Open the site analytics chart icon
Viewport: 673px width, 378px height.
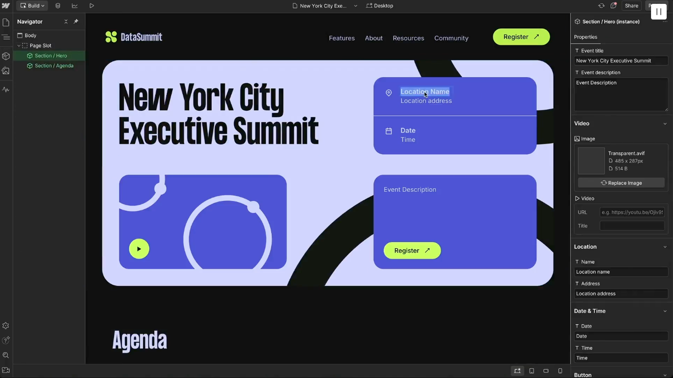tap(74, 5)
